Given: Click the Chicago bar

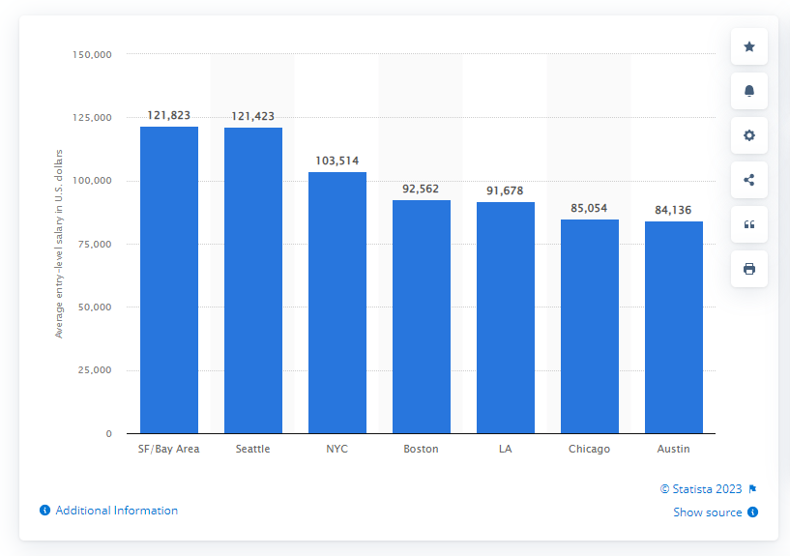Looking at the screenshot, I should coord(590,326).
